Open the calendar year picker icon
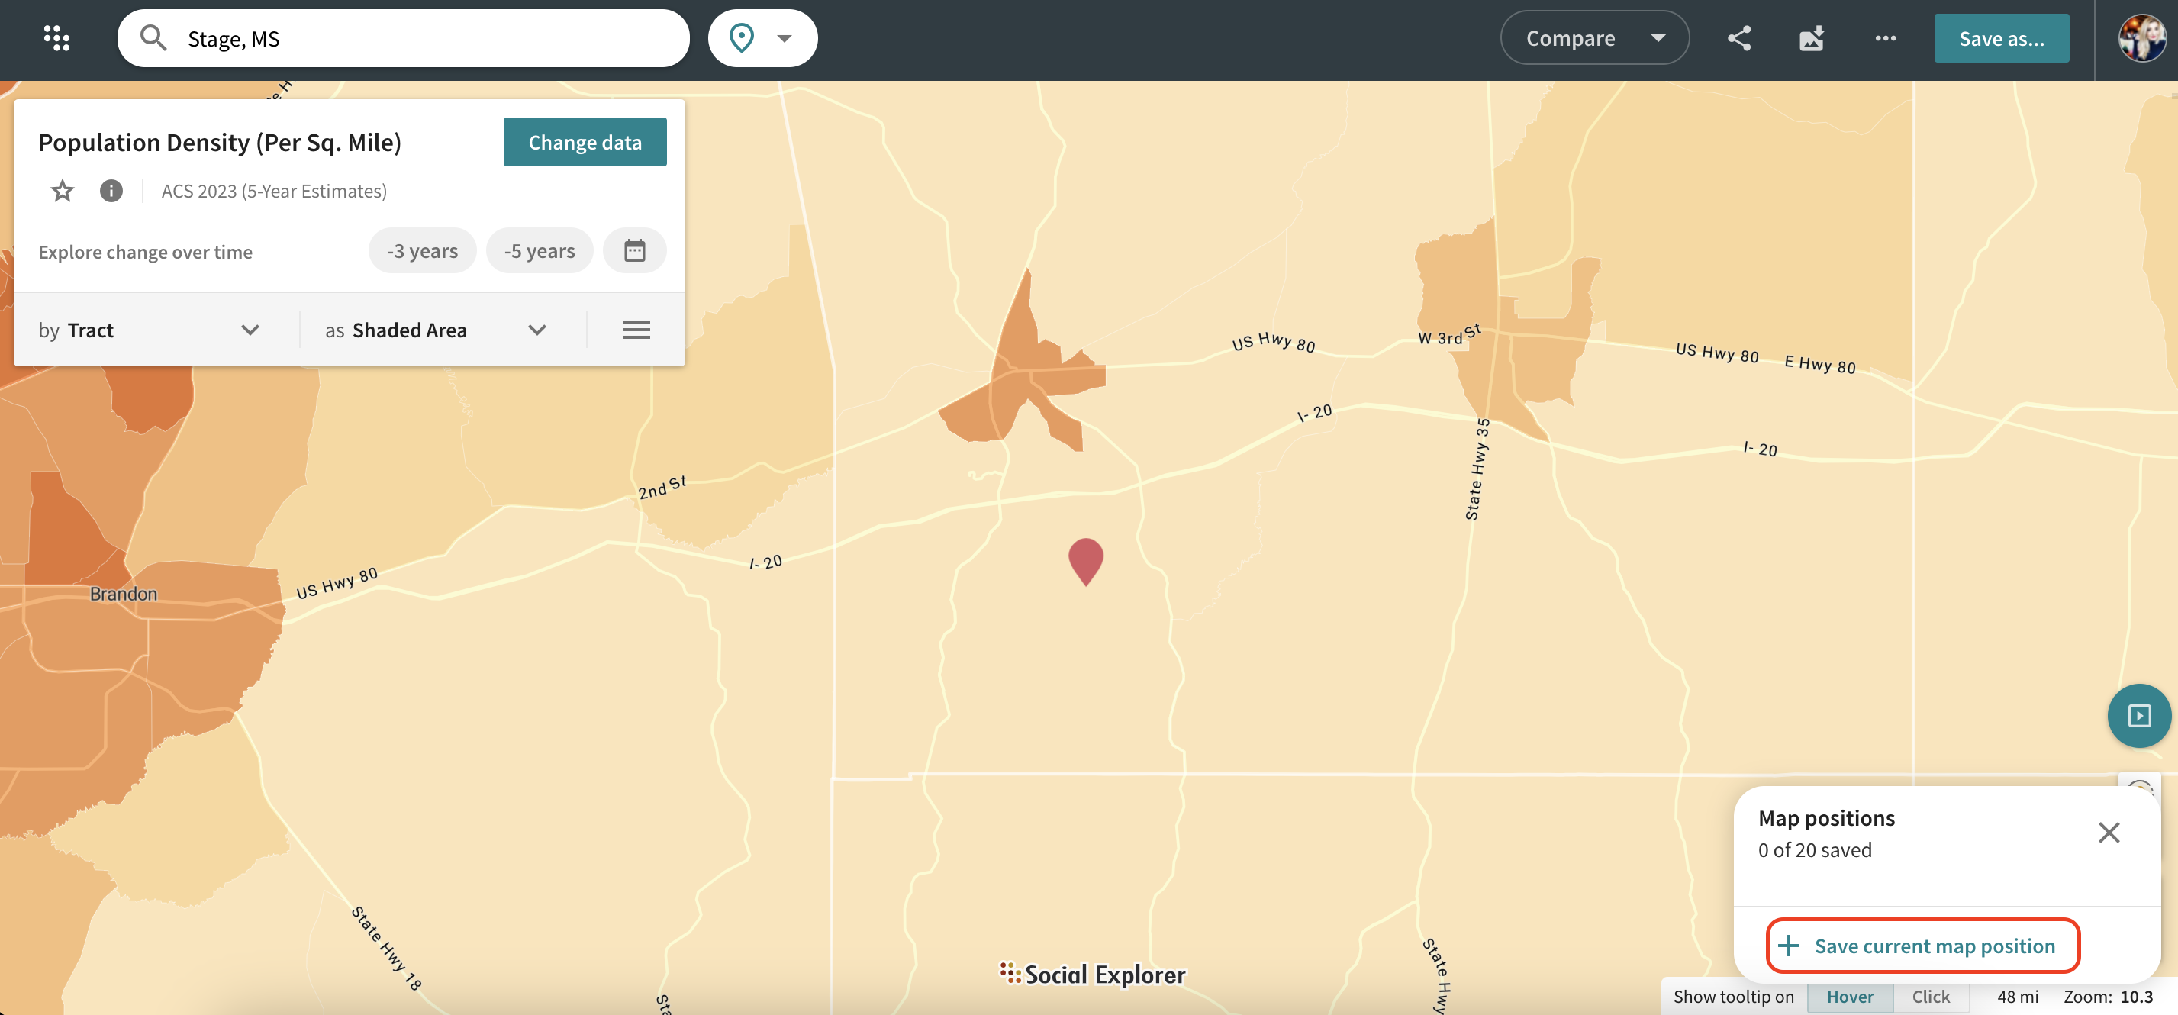 pyautogui.click(x=634, y=251)
